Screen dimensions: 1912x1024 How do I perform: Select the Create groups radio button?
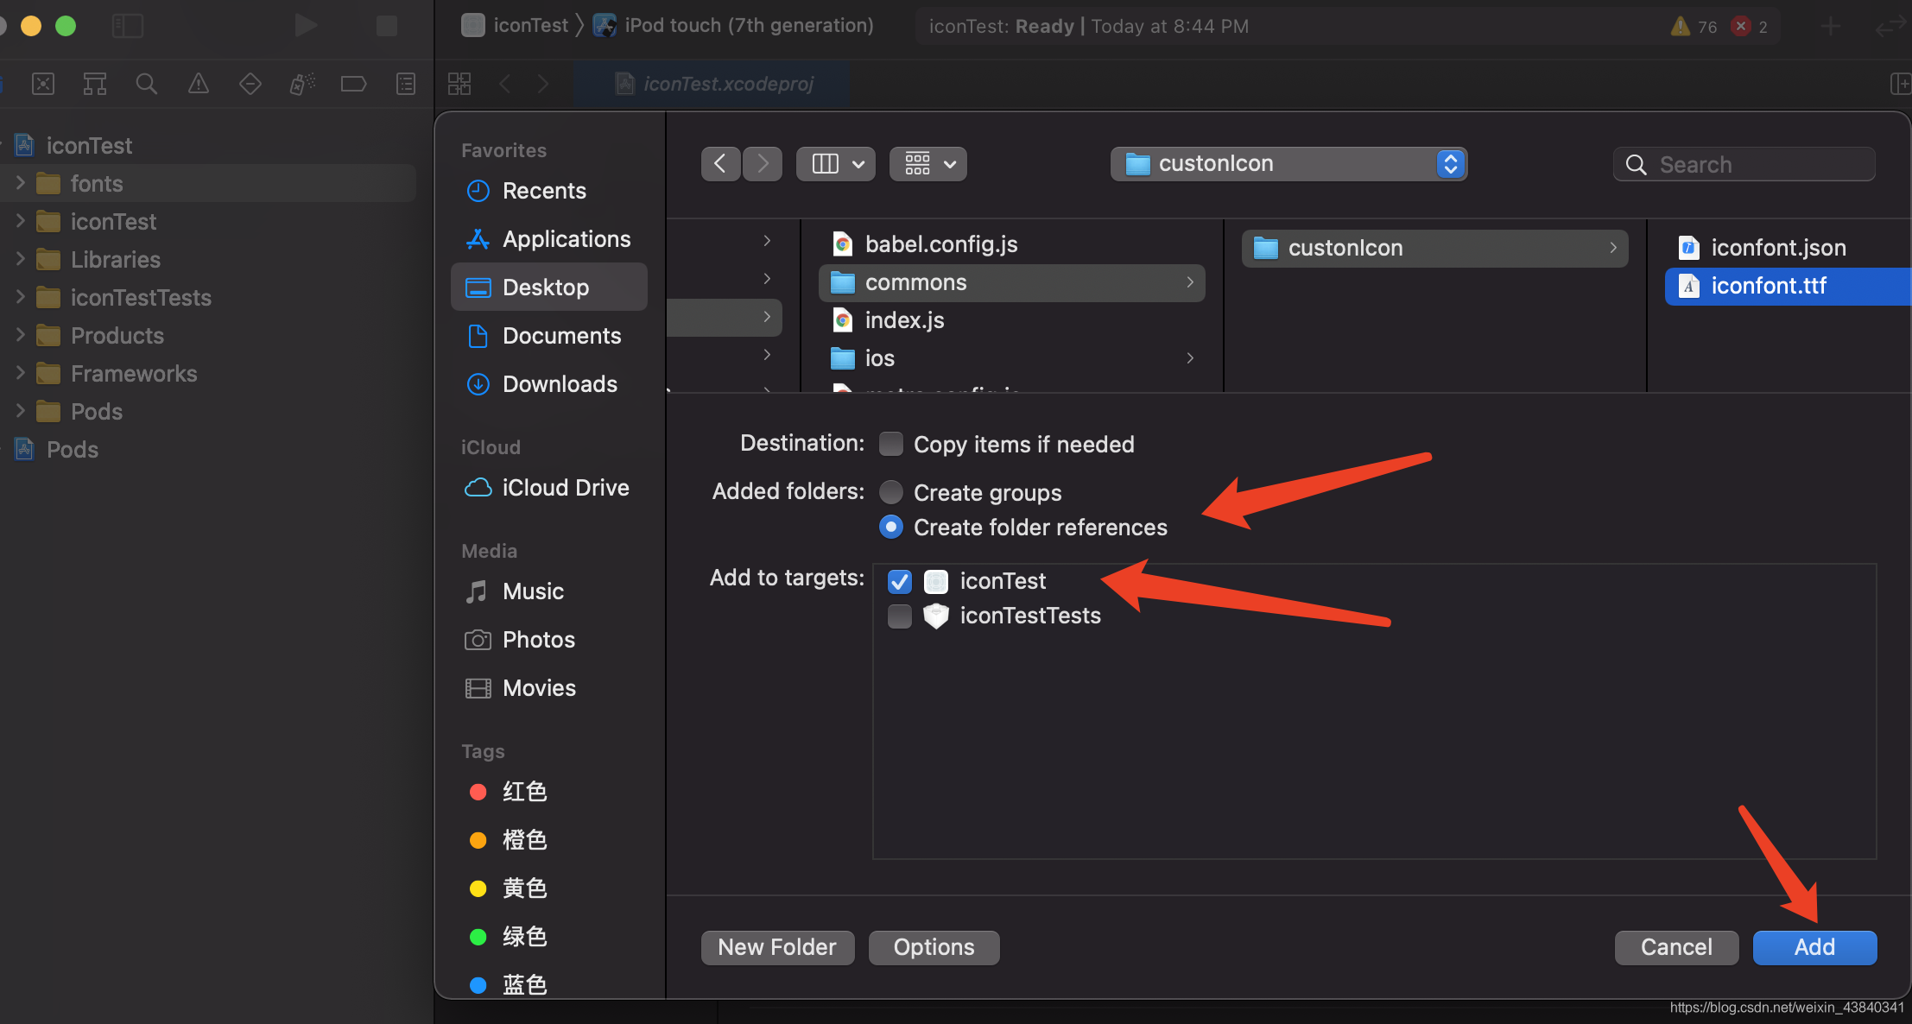[x=891, y=492]
